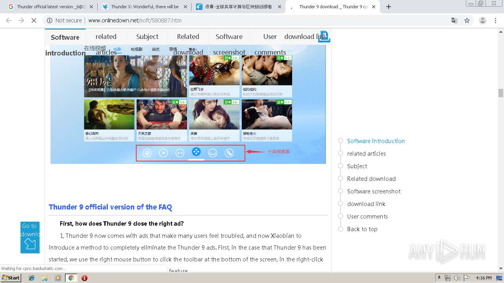The width and height of the screenshot is (504, 283).
Task: Jump to related articles in sidebar
Action: coord(366,154)
